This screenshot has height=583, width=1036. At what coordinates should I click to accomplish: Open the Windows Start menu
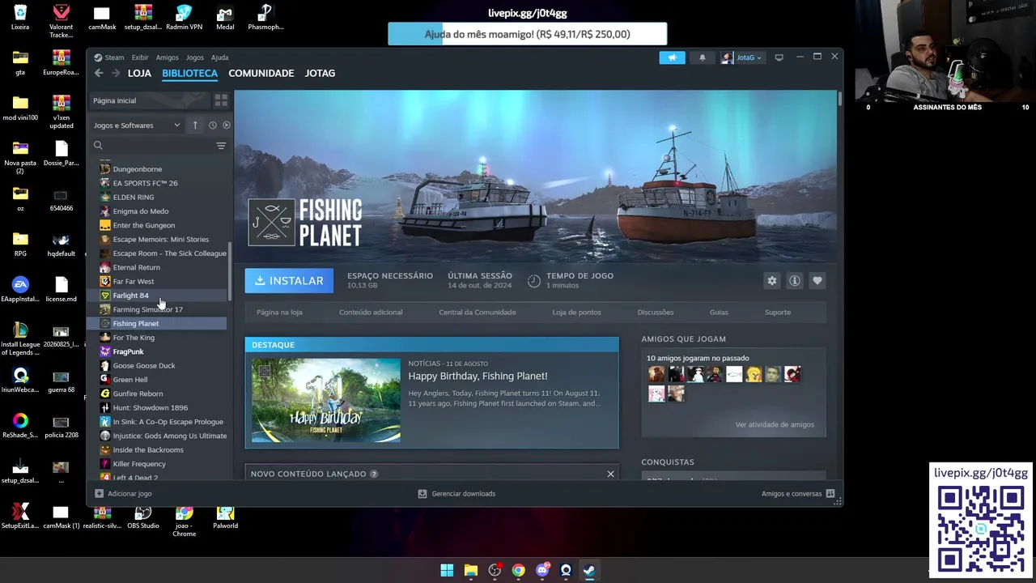click(447, 570)
